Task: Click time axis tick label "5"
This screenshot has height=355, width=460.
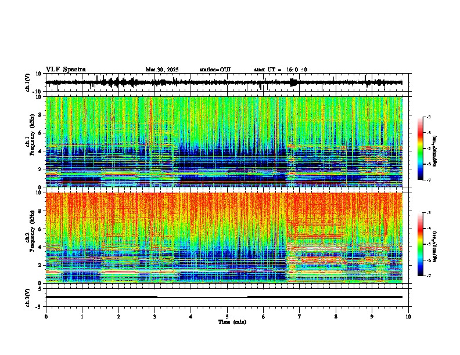Action: pos(227,317)
